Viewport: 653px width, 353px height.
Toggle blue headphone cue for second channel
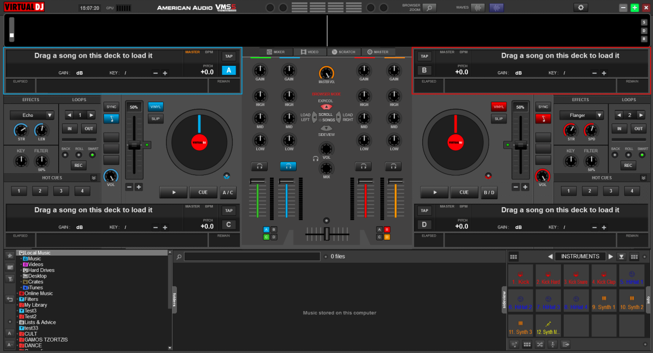click(288, 166)
